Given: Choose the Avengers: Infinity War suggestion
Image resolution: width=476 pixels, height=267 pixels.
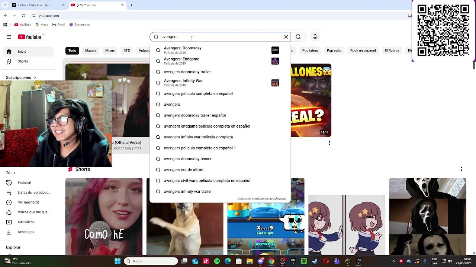Looking at the screenshot, I should pyautogui.click(x=220, y=83).
